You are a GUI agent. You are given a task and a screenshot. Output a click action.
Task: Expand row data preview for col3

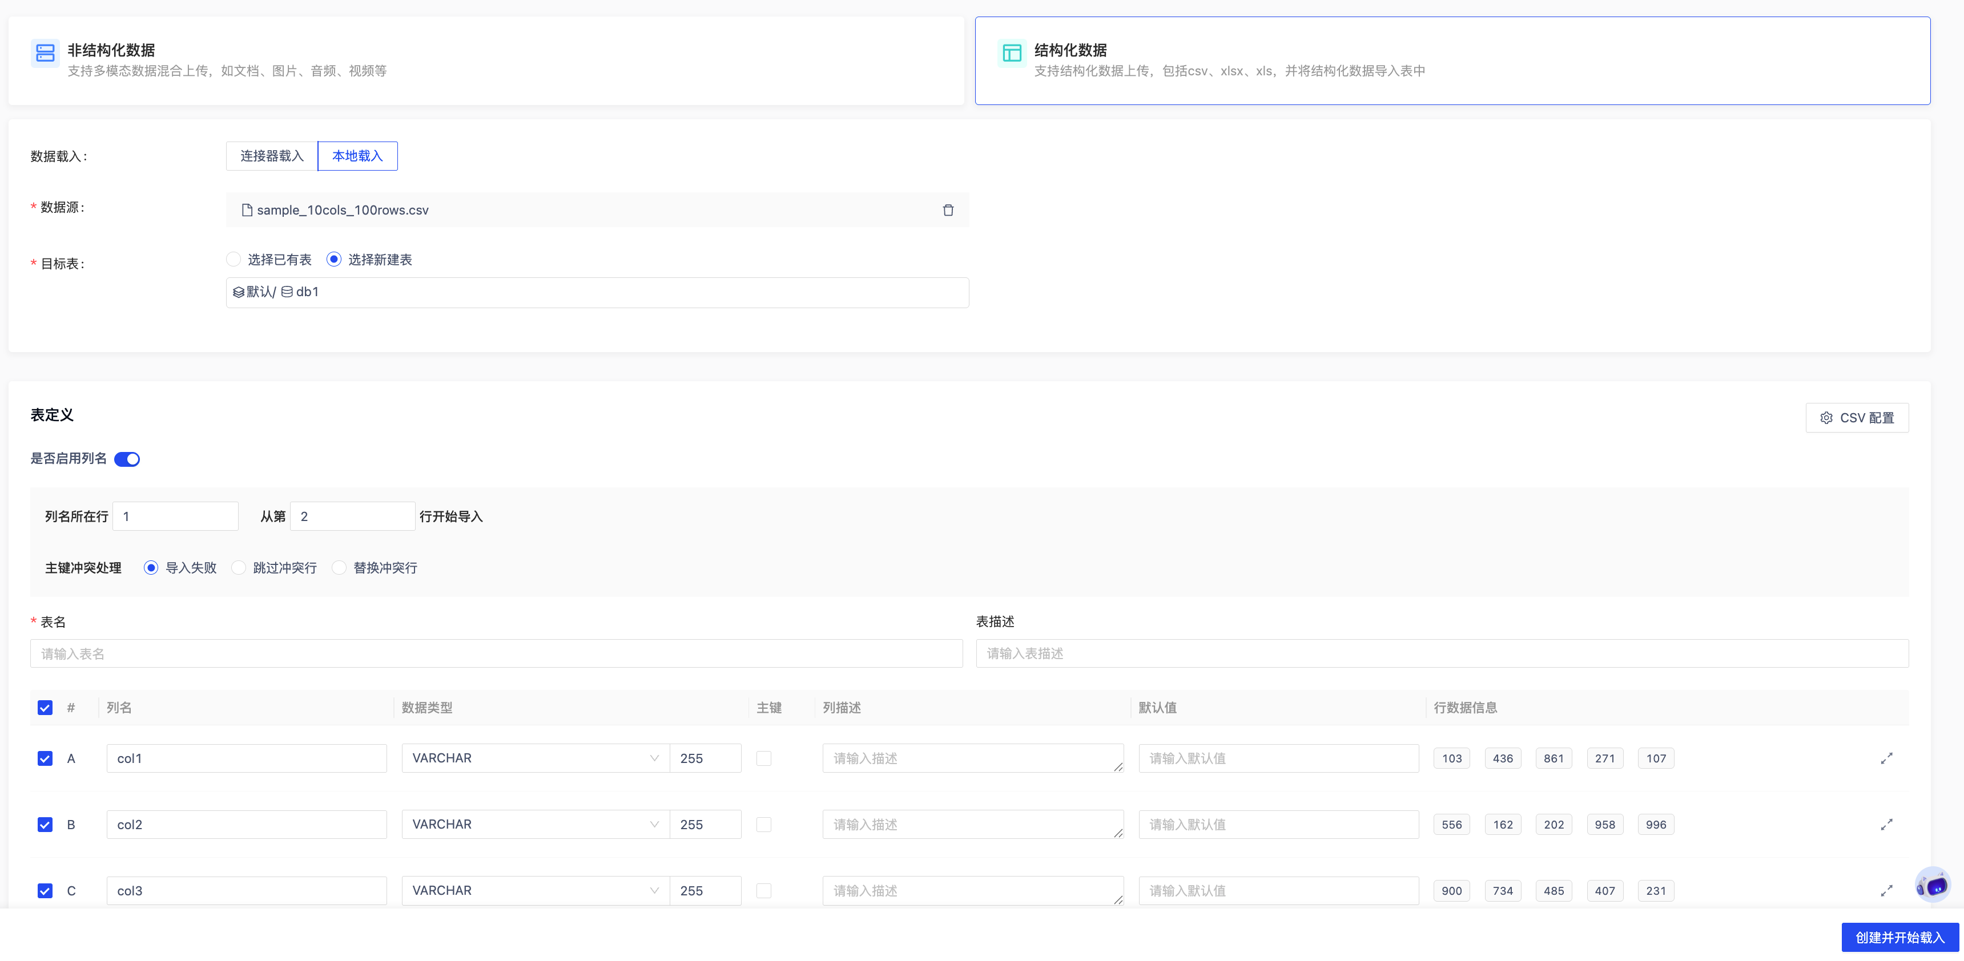coord(1886,890)
